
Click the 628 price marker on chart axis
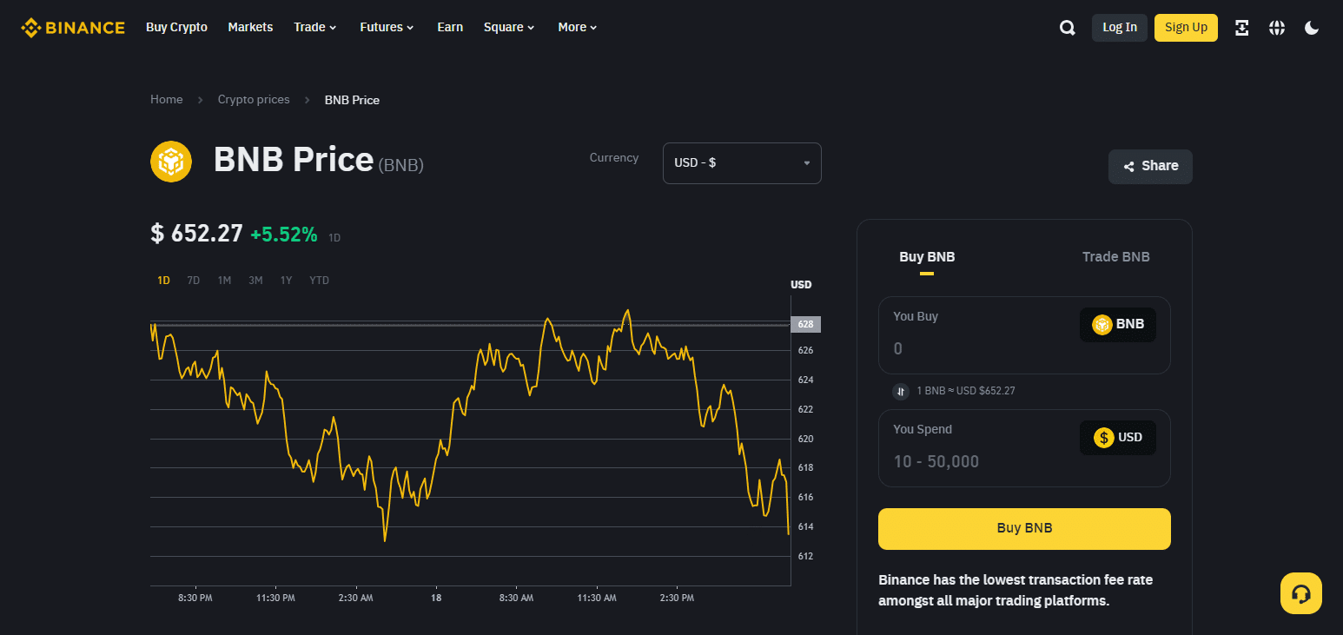click(805, 325)
